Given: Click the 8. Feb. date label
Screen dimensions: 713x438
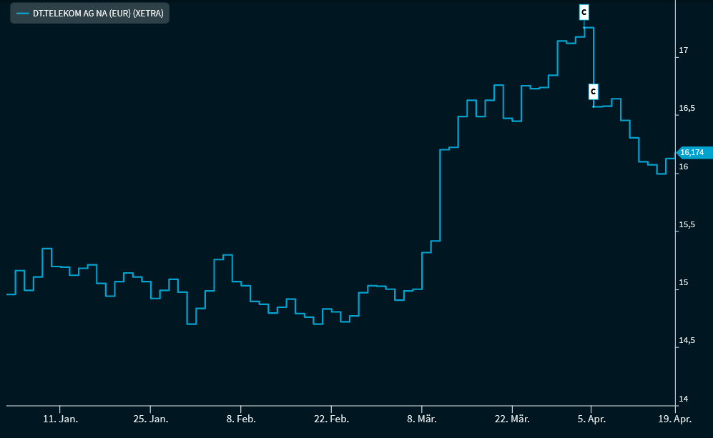Looking at the screenshot, I should pyautogui.click(x=241, y=419).
